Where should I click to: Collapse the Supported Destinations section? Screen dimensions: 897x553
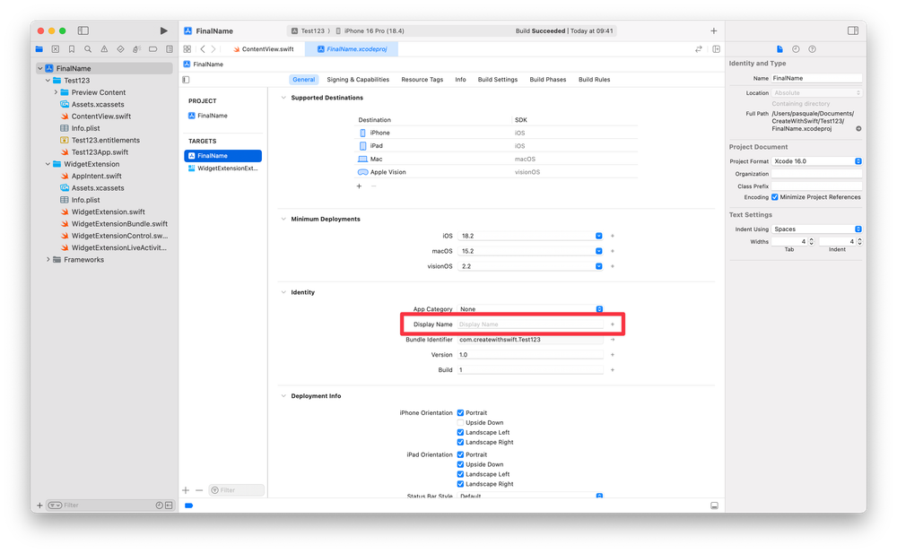[283, 97]
